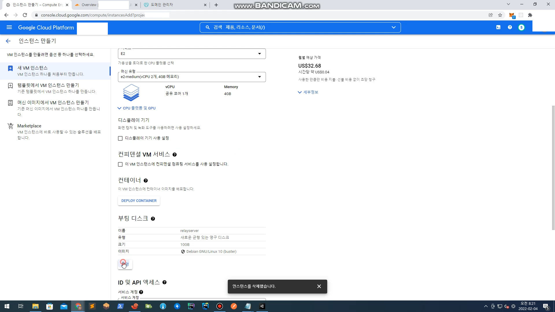This screenshot has width=555, height=312.
Task: Activate Cloud Shell terminal icon
Action: 498,27
